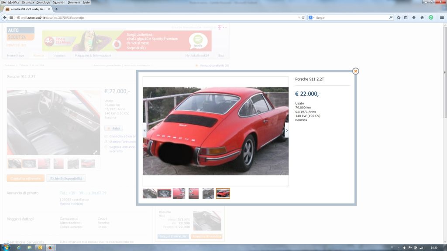The image size is (447, 251).
Task: Close the Porsche 911 browser tab
Action: click(49, 9)
